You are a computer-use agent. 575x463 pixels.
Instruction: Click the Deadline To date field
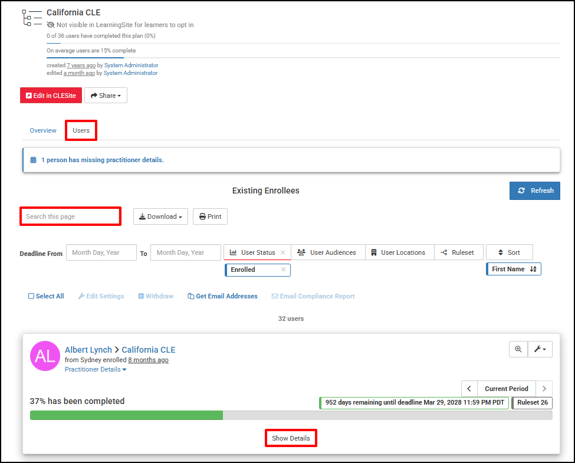pos(186,252)
